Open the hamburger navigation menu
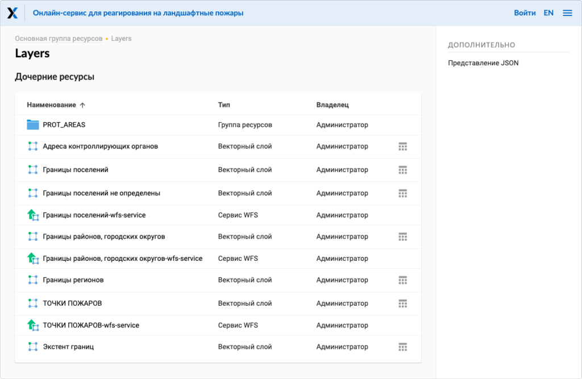The height and width of the screenshot is (379, 582). tap(567, 12)
